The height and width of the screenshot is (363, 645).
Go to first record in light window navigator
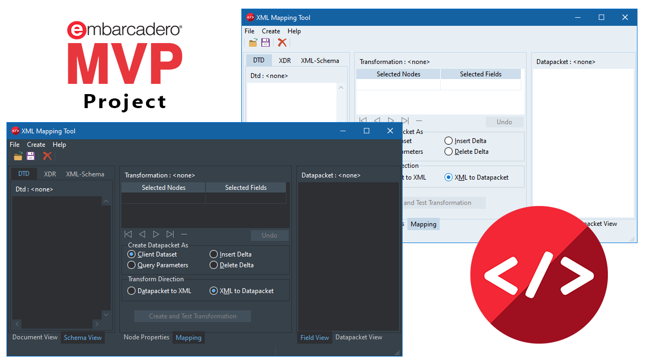(363, 121)
